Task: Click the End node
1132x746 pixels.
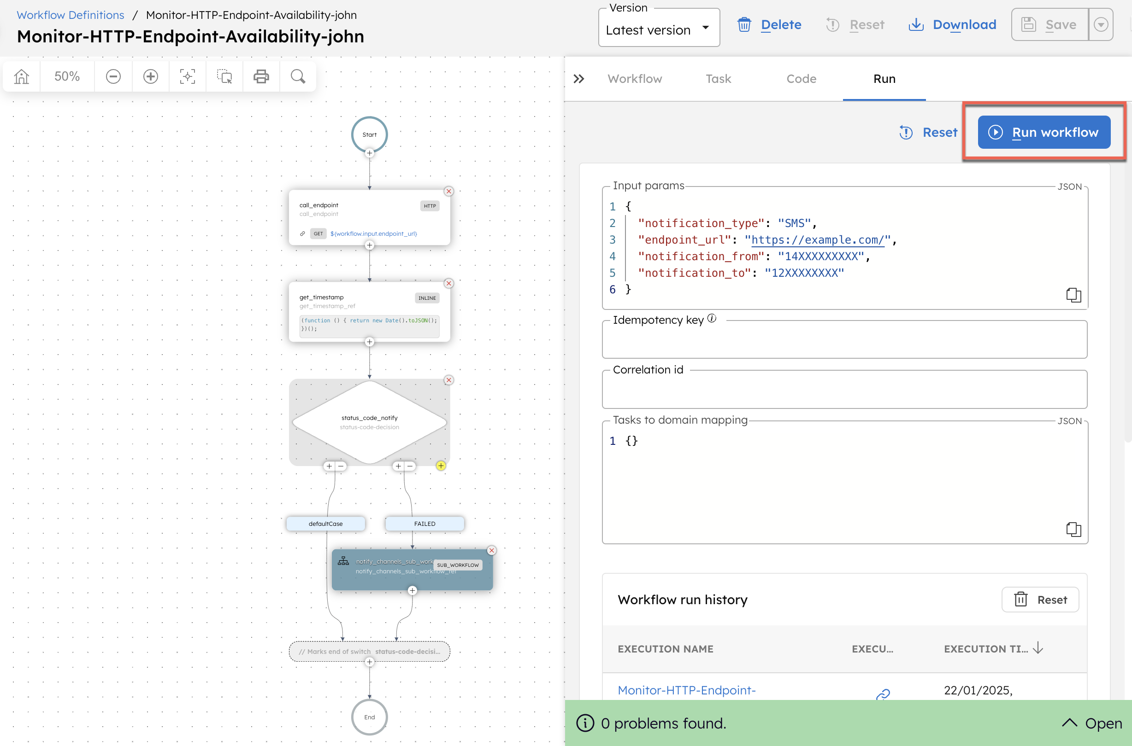Action: [370, 717]
